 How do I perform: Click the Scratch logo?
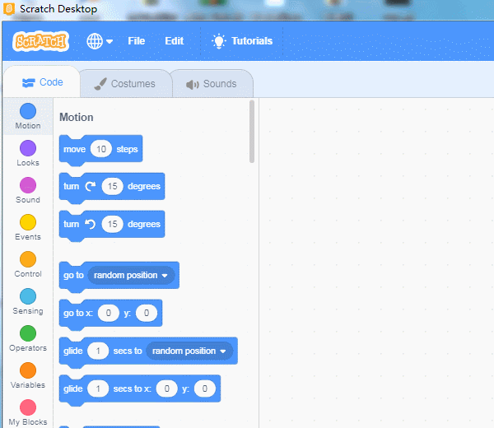click(41, 41)
